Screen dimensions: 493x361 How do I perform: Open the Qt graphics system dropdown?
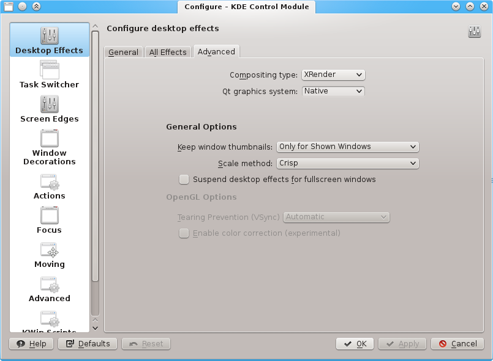tap(333, 91)
